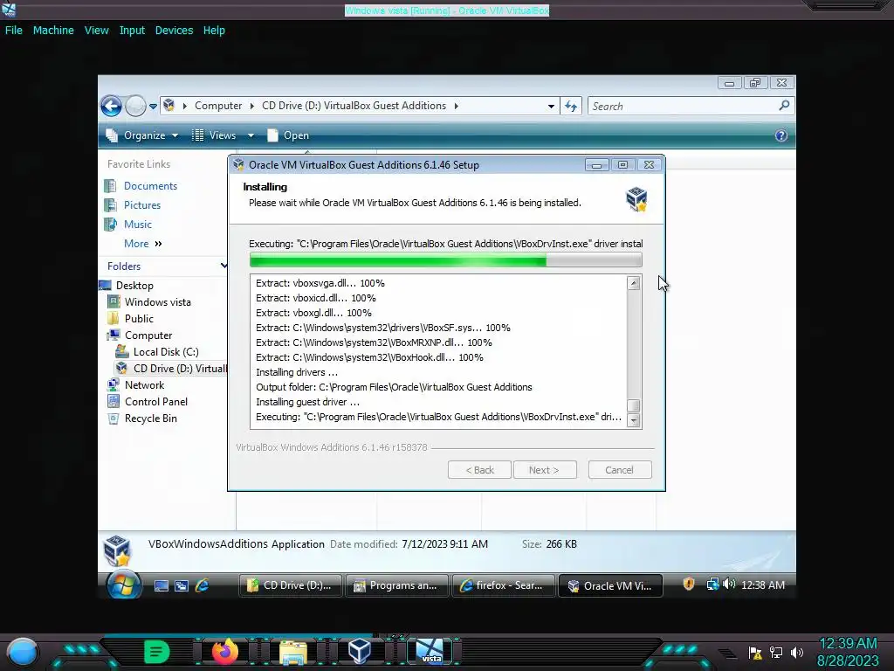Open the Machine menu
This screenshot has width=894, height=671.
tap(53, 31)
